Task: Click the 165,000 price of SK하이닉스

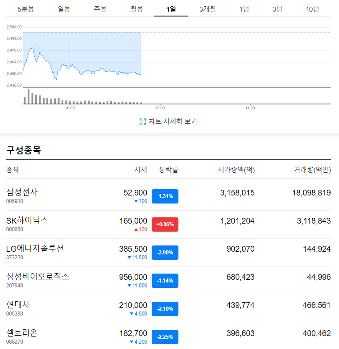Action: click(x=133, y=221)
